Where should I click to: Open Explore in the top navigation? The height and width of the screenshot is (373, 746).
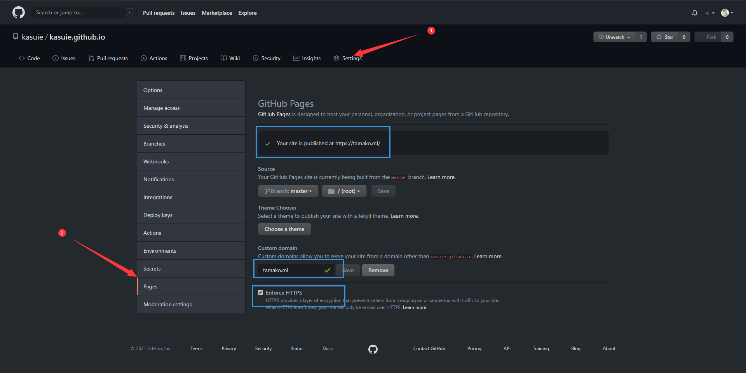(x=248, y=13)
